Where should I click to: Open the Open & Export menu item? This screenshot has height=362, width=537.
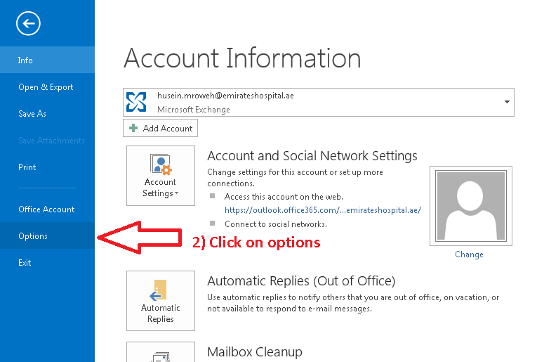pyautogui.click(x=47, y=87)
